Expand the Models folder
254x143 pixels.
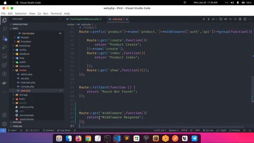pos(25,37)
